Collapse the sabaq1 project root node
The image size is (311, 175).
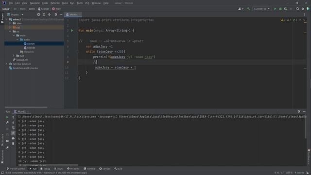pyautogui.click(x=6, y=19)
